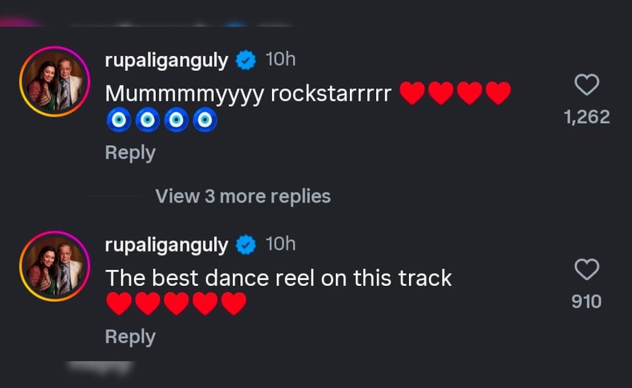Open rupaliganguly username on the second comment
This screenshot has width=632, height=388.
166,245
